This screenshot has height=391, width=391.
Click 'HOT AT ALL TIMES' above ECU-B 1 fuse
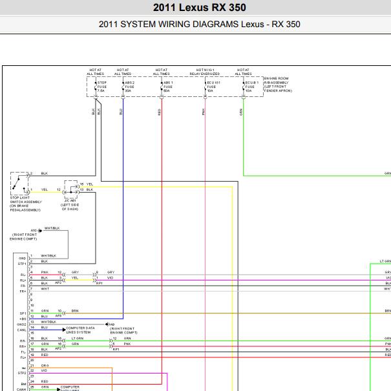click(243, 72)
